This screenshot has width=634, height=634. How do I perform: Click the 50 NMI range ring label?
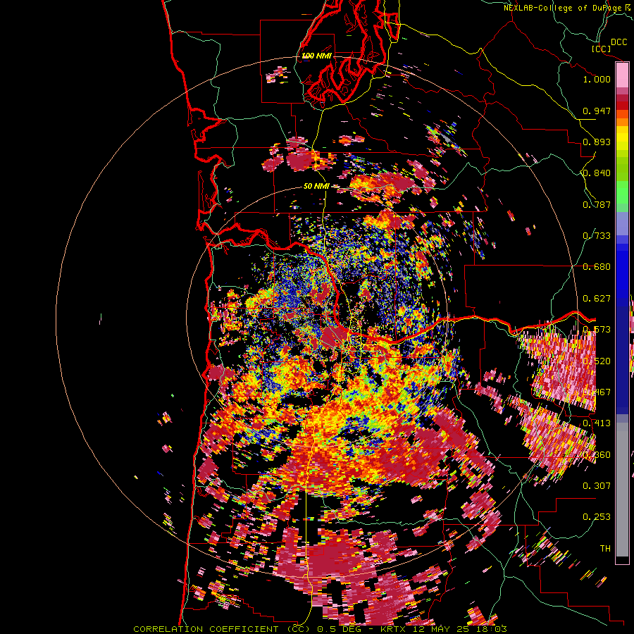click(x=316, y=186)
